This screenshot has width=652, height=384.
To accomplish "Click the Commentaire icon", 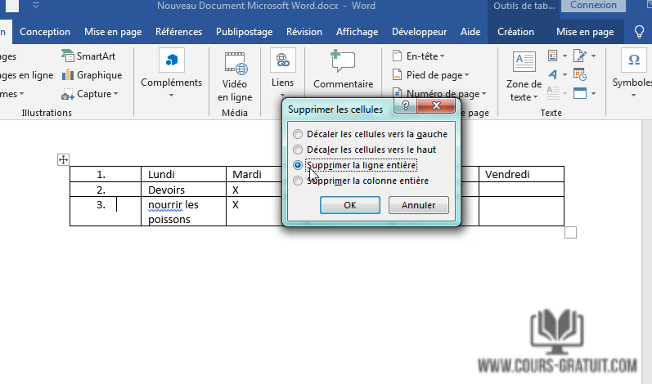I will 343,62.
